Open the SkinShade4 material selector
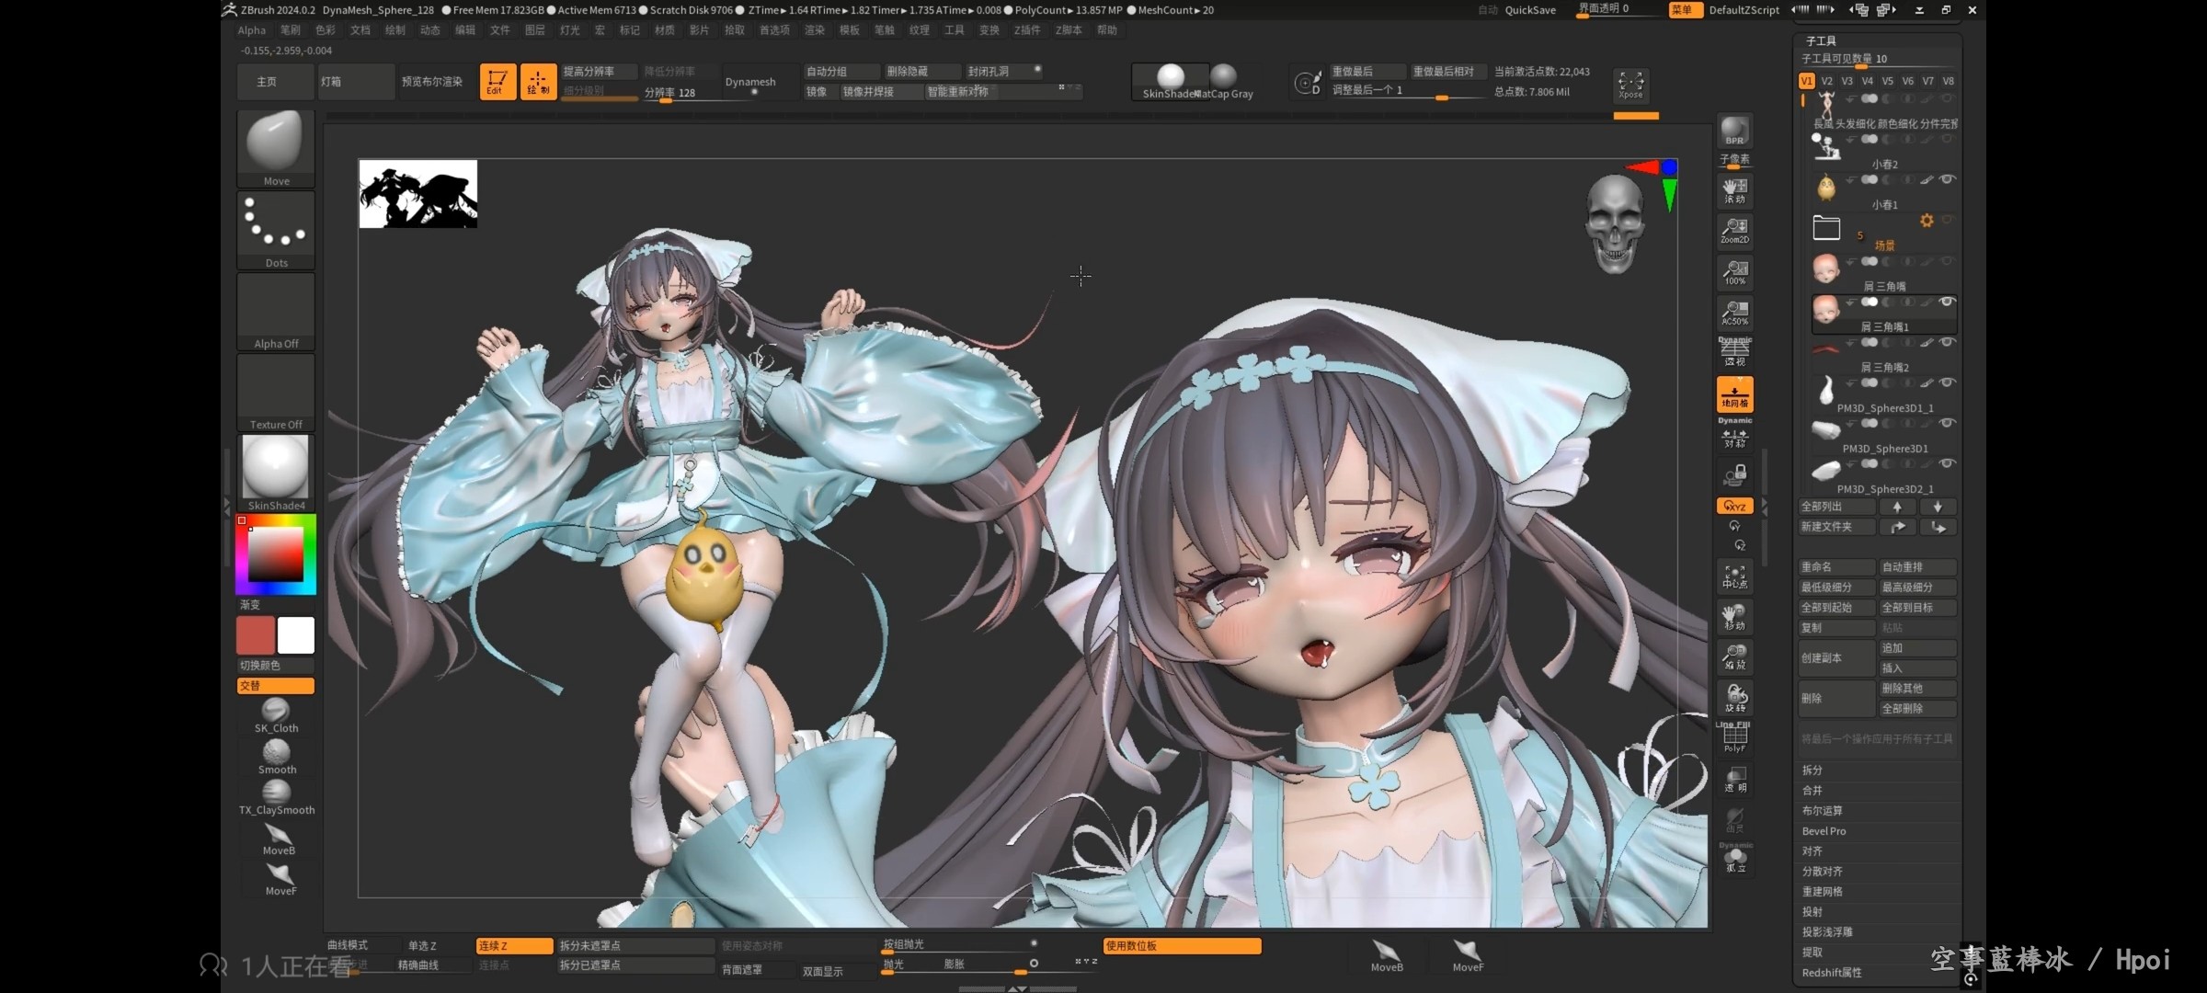This screenshot has width=2207, height=993. point(276,474)
